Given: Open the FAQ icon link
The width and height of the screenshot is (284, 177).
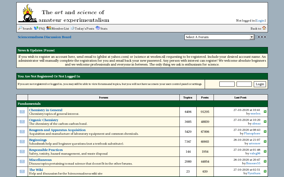Looking at the screenshot, I should pyautogui.click(x=36, y=28).
